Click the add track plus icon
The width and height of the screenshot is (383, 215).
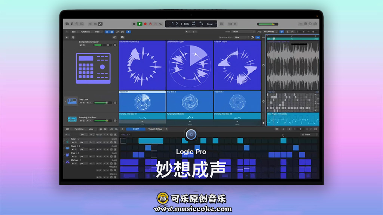point(67,37)
